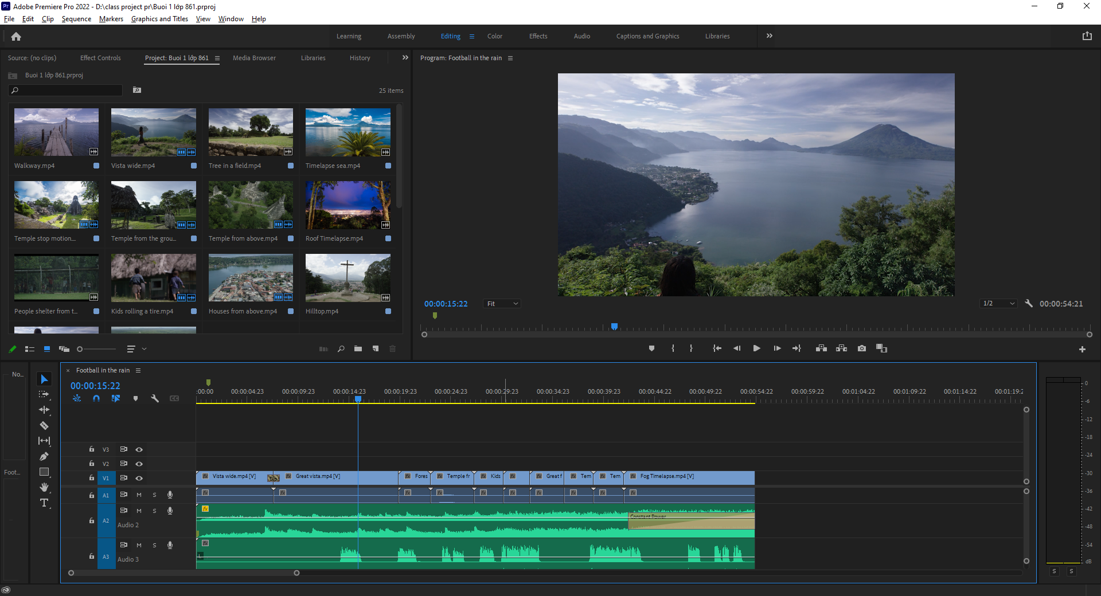Switch to Media Browser tab

click(254, 58)
